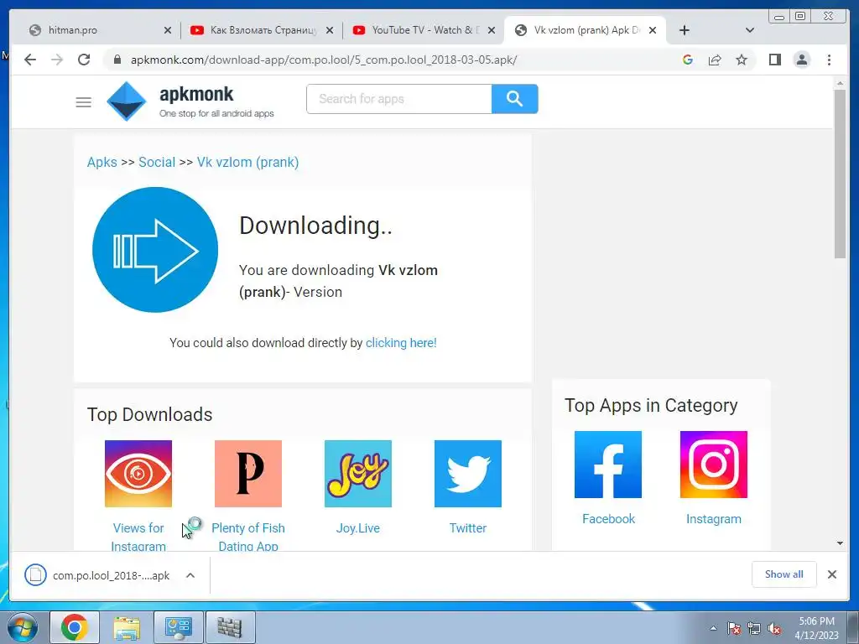
Task: Click Show all downloads button
Action: tap(784, 574)
